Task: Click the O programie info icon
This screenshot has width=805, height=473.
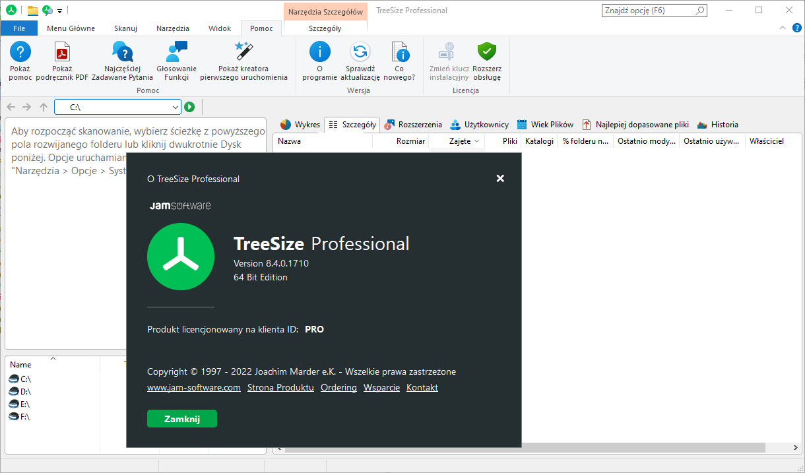Action: pos(320,51)
